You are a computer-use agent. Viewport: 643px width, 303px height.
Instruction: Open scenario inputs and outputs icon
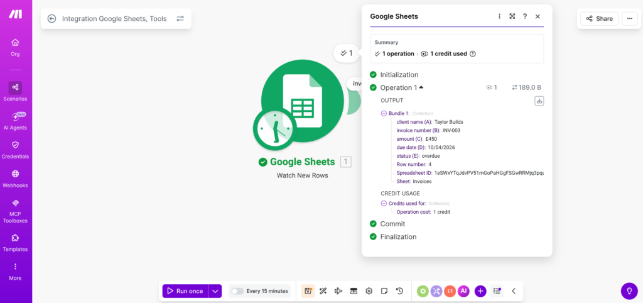point(354,291)
